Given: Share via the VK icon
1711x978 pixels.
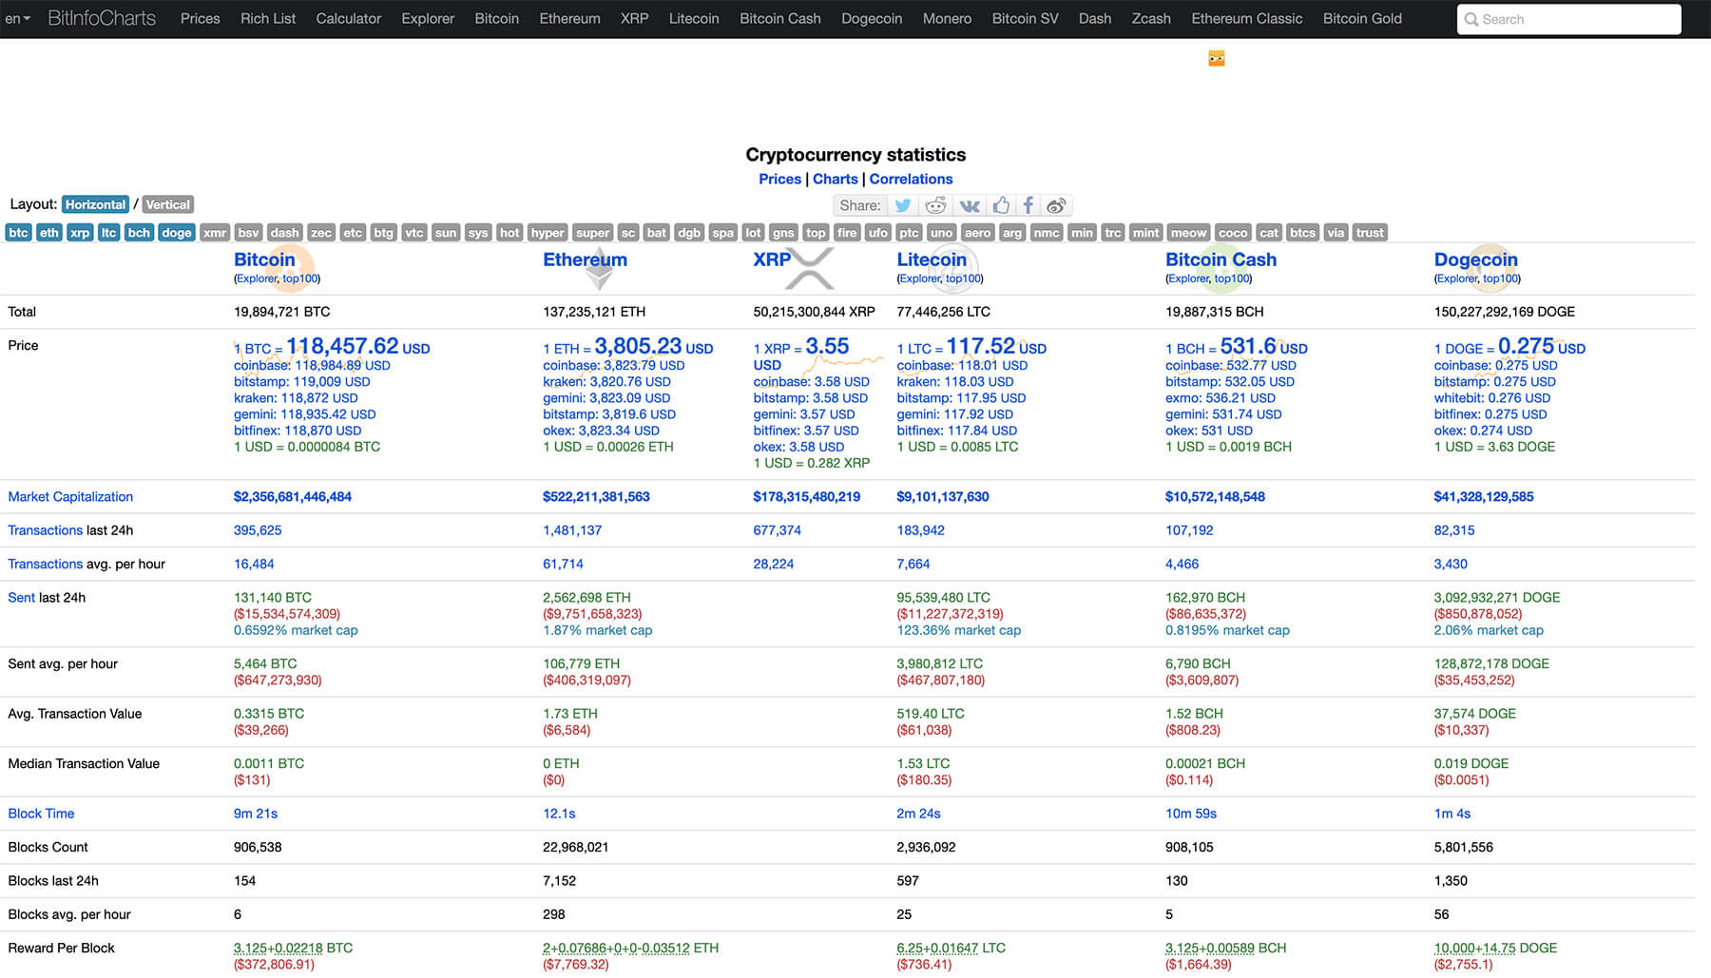Looking at the screenshot, I should [969, 205].
